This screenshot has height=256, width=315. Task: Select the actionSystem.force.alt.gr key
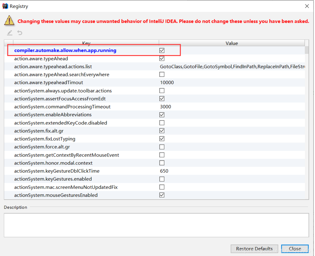pos(42,147)
